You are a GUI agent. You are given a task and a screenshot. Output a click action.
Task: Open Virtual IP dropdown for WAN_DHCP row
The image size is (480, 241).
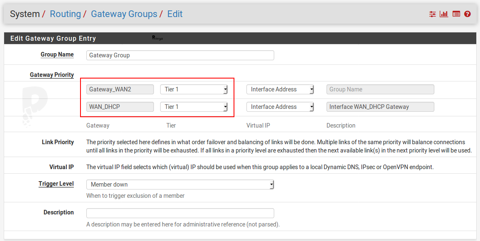pos(280,106)
